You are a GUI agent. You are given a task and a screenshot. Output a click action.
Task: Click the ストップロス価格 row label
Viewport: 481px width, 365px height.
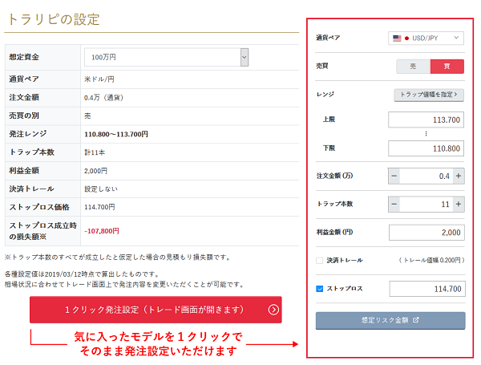(x=39, y=207)
